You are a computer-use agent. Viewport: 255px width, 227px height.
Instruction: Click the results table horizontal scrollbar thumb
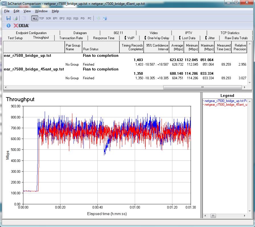203,87
